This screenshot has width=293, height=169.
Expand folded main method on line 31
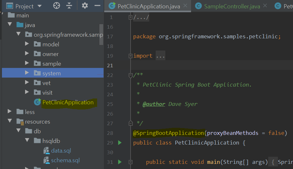point(131,162)
